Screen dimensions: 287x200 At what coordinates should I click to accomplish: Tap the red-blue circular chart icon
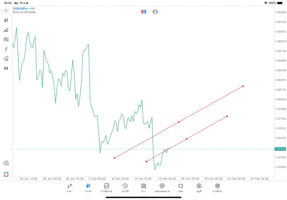pos(155,12)
